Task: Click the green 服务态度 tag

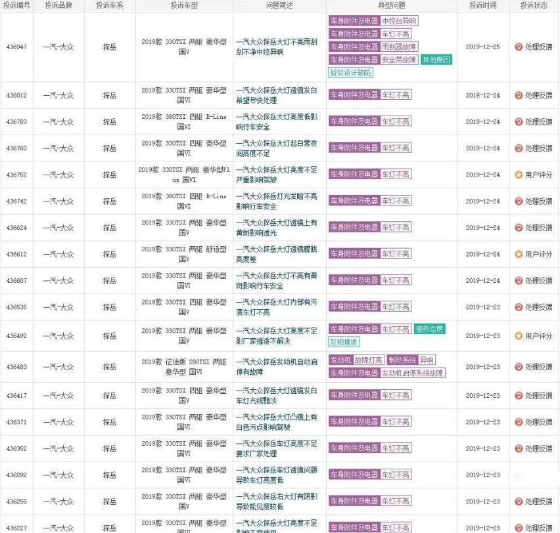Action: pos(429,329)
